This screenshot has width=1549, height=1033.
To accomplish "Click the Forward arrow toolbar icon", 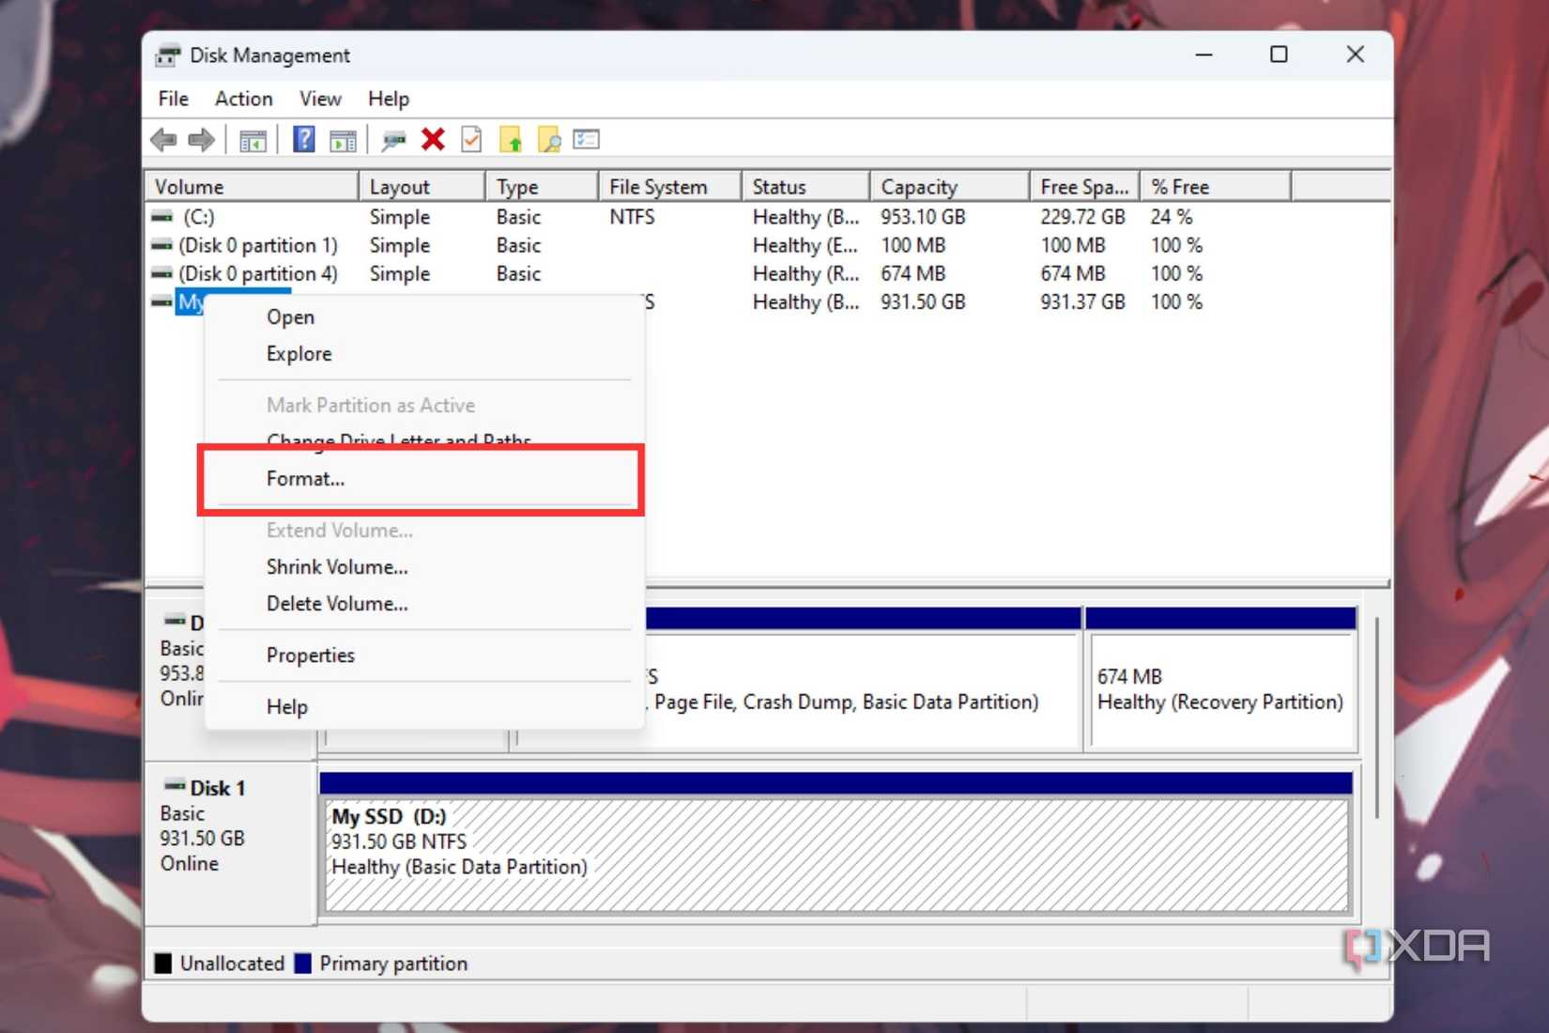I will [201, 141].
